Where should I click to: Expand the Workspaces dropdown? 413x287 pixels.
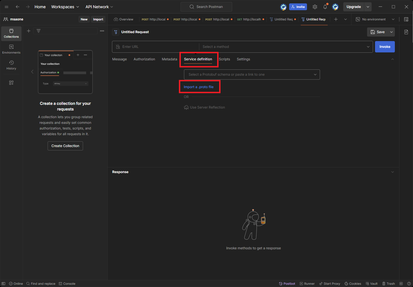tap(65, 7)
